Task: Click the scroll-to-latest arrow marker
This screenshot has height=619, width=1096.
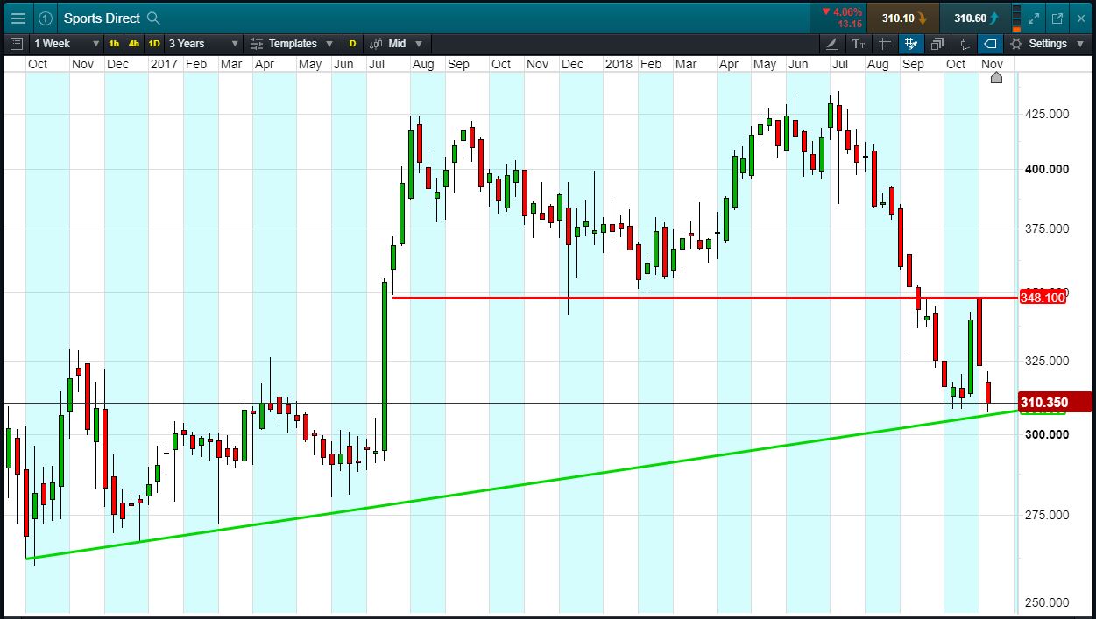Action: coord(996,77)
